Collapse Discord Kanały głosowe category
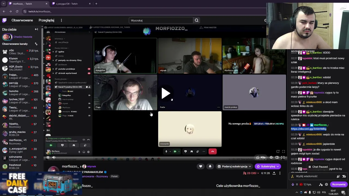The image size is (349, 196). 61,79
